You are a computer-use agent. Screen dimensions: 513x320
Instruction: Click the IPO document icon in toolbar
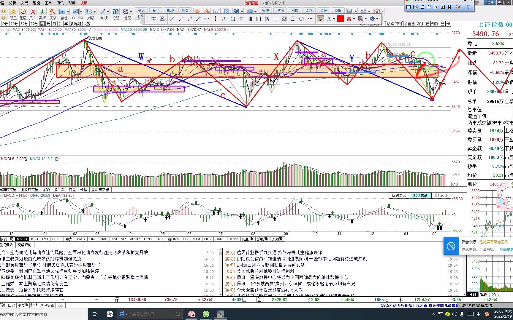pos(227,11)
